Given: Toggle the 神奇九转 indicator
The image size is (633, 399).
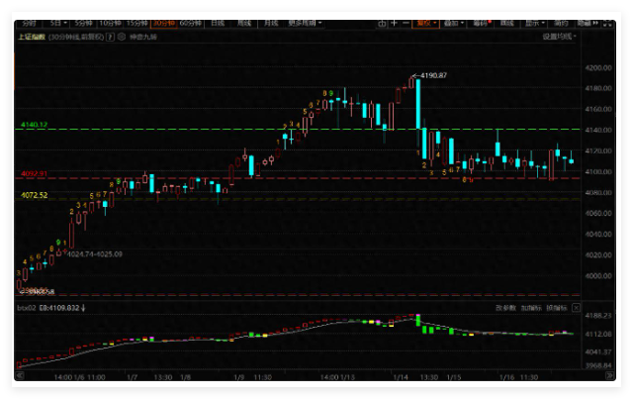Looking at the screenshot, I should [x=141, y=36].
